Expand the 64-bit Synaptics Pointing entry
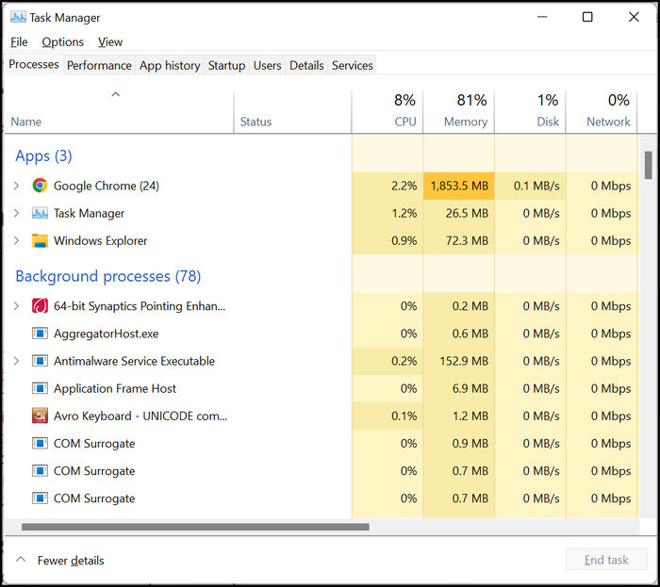 [x=16, y=305]
